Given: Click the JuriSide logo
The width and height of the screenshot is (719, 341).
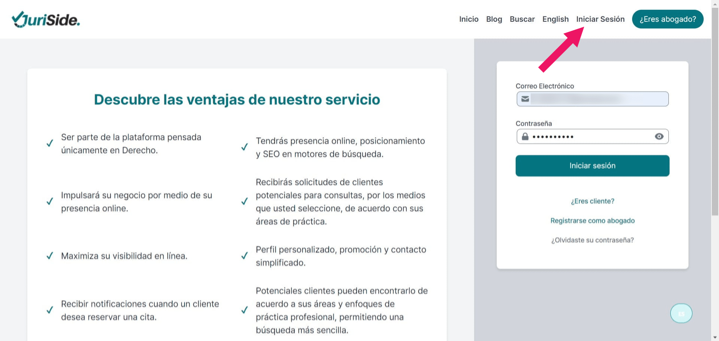Looking at the screenshot, I should [x=46, y=19].
